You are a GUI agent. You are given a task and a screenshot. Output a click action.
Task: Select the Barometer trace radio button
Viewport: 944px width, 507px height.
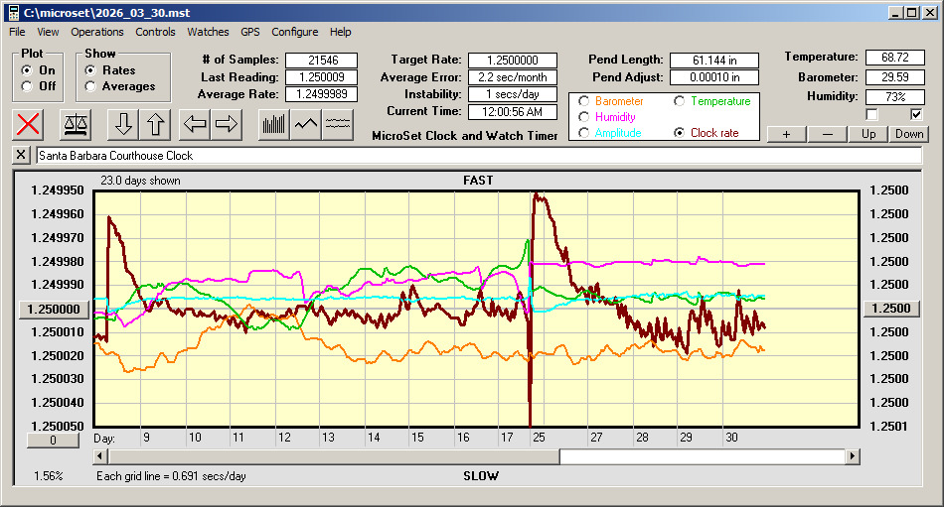pyautogui.click(x=584, y=101)
